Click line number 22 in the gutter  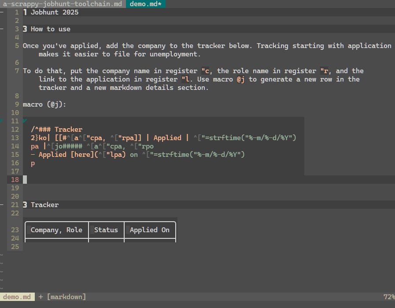pos(15,213)
